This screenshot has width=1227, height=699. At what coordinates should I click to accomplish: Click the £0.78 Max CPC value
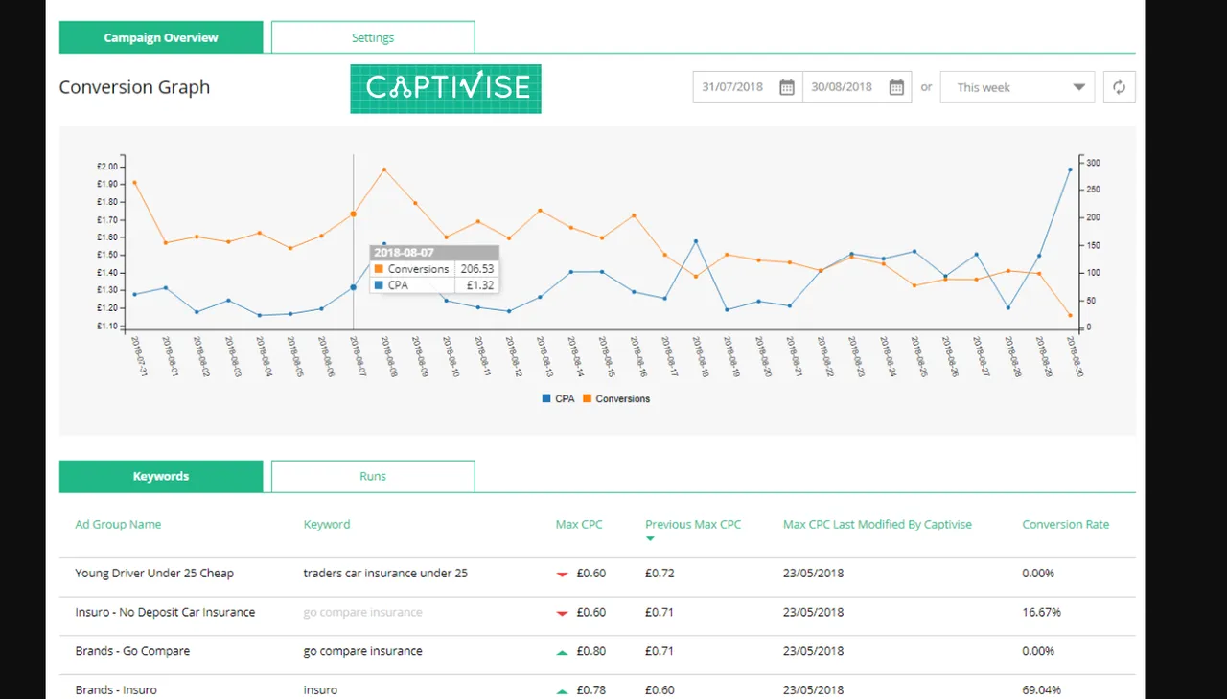click(591, 689)
